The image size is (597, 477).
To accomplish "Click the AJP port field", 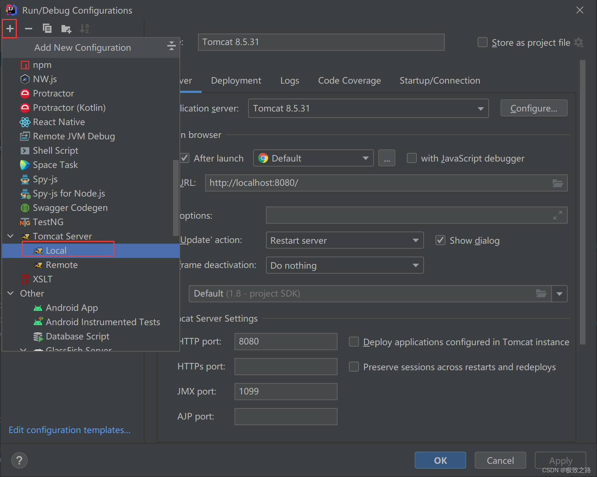I will coord(286,417).
